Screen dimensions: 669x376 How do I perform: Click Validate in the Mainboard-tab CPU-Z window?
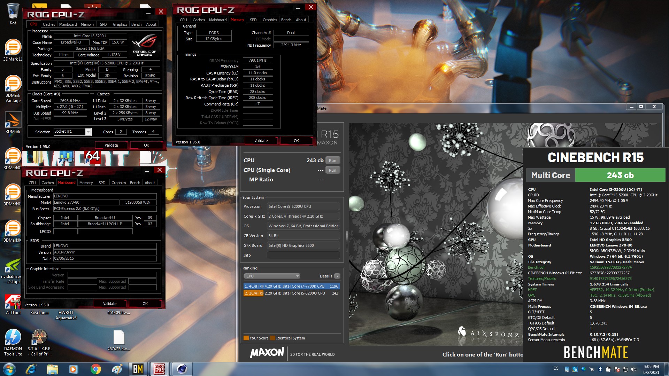pyautogui.click(x=110, y=304)
